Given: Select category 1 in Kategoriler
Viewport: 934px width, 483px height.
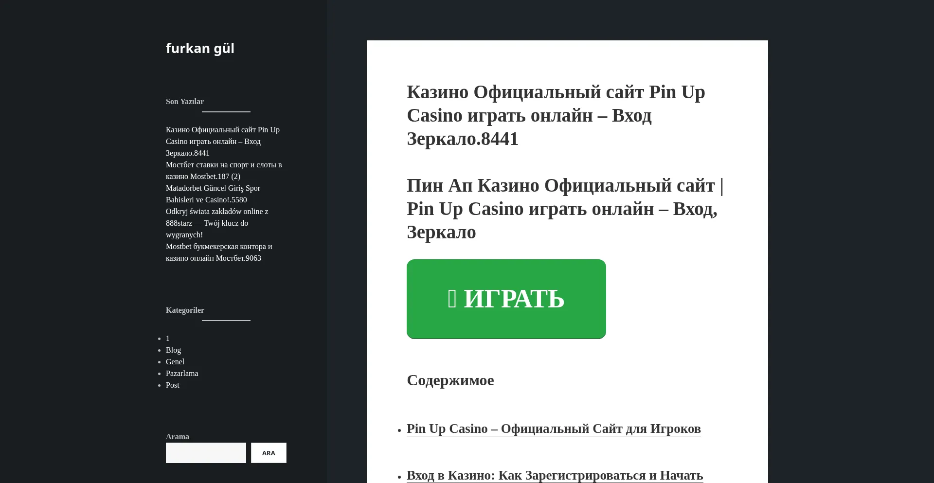Looking at the screenshot, I should click(x=168, y=339).
